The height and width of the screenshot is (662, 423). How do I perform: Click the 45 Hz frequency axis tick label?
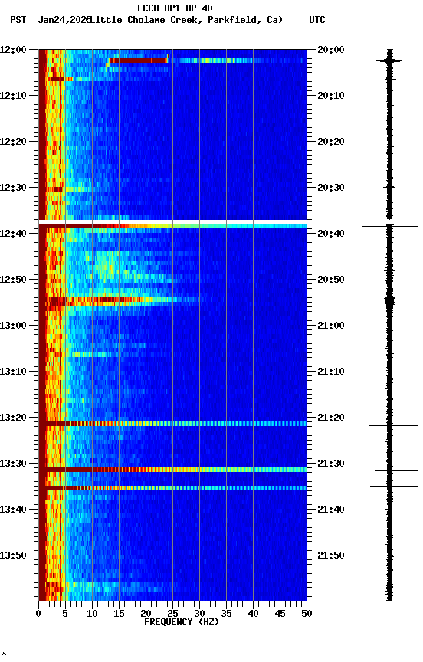(x=280, y=614)
